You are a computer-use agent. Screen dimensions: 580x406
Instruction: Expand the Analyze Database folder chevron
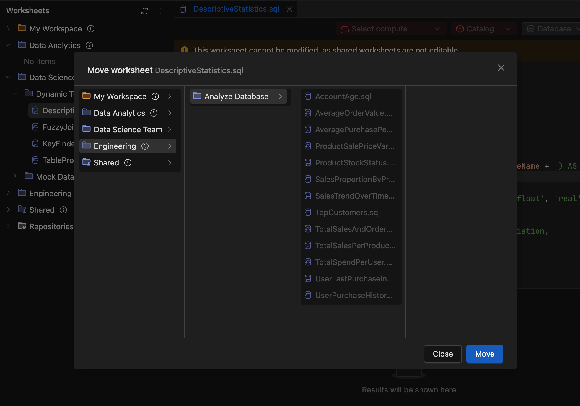click(280, 96)
